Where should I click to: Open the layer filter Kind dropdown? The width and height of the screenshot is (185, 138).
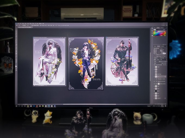156,62
